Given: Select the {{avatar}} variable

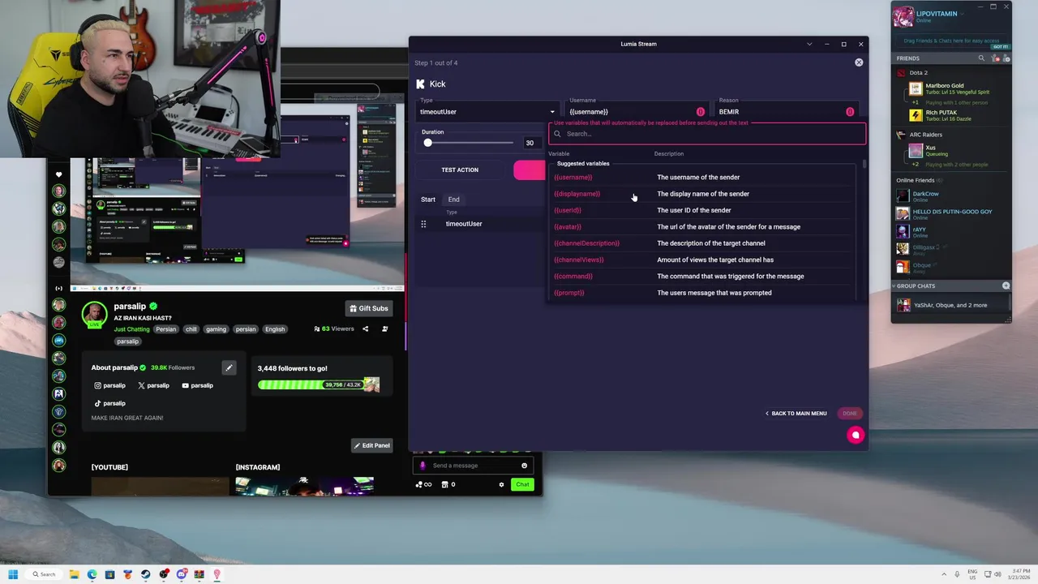Looking at the screenshot, I should [568, 226].
